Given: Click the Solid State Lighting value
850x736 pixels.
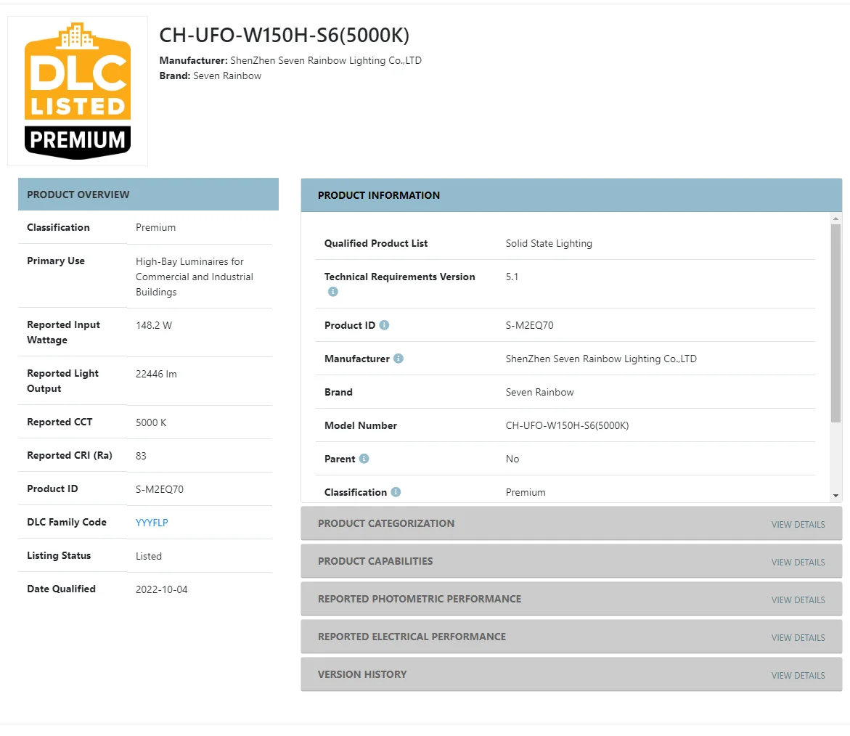Looking at the screenshot, I should pos(549,243).
